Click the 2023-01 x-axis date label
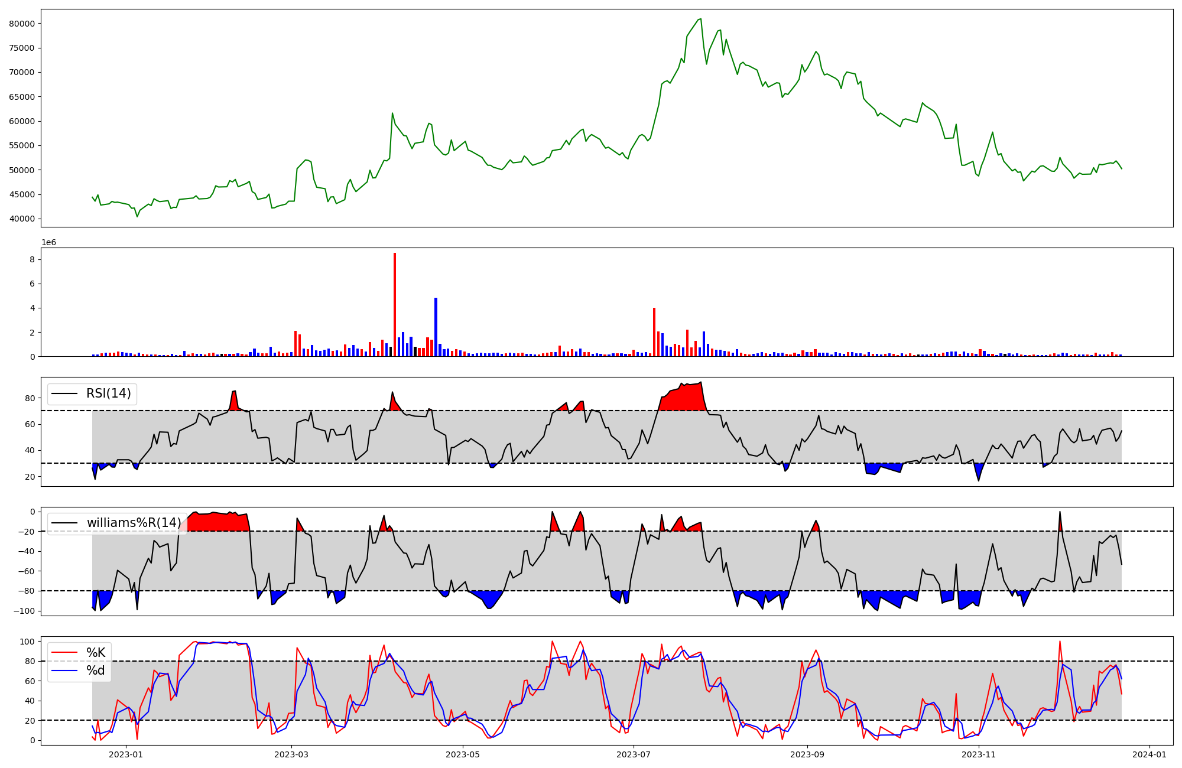Screen dimensions: 1182x768 [x=126, y=754]
